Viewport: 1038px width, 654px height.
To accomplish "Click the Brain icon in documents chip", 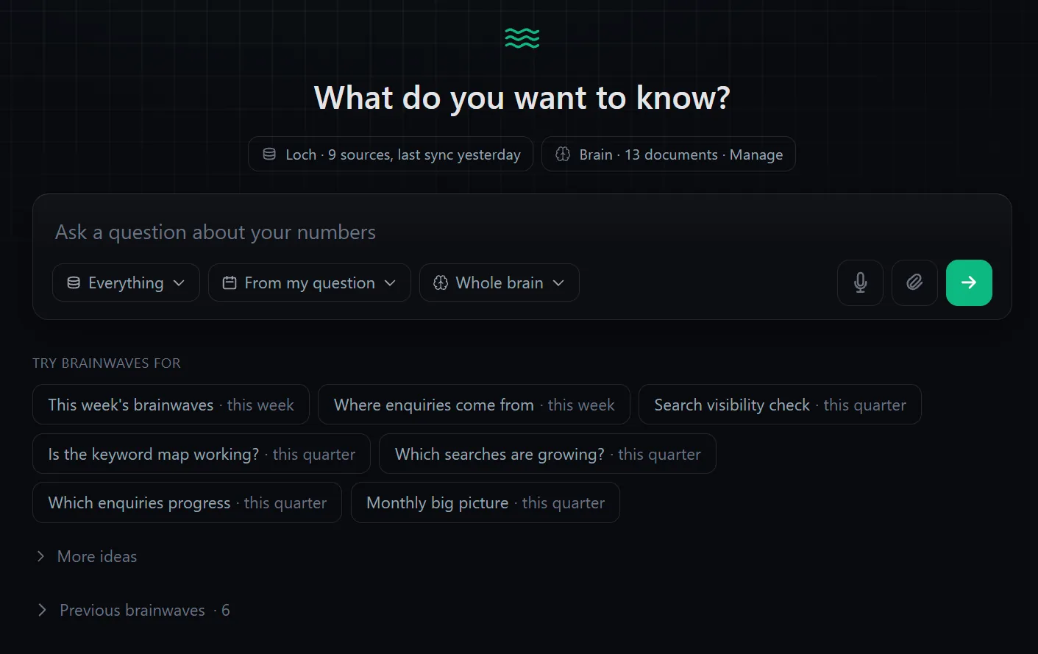I will pos(563,154).
